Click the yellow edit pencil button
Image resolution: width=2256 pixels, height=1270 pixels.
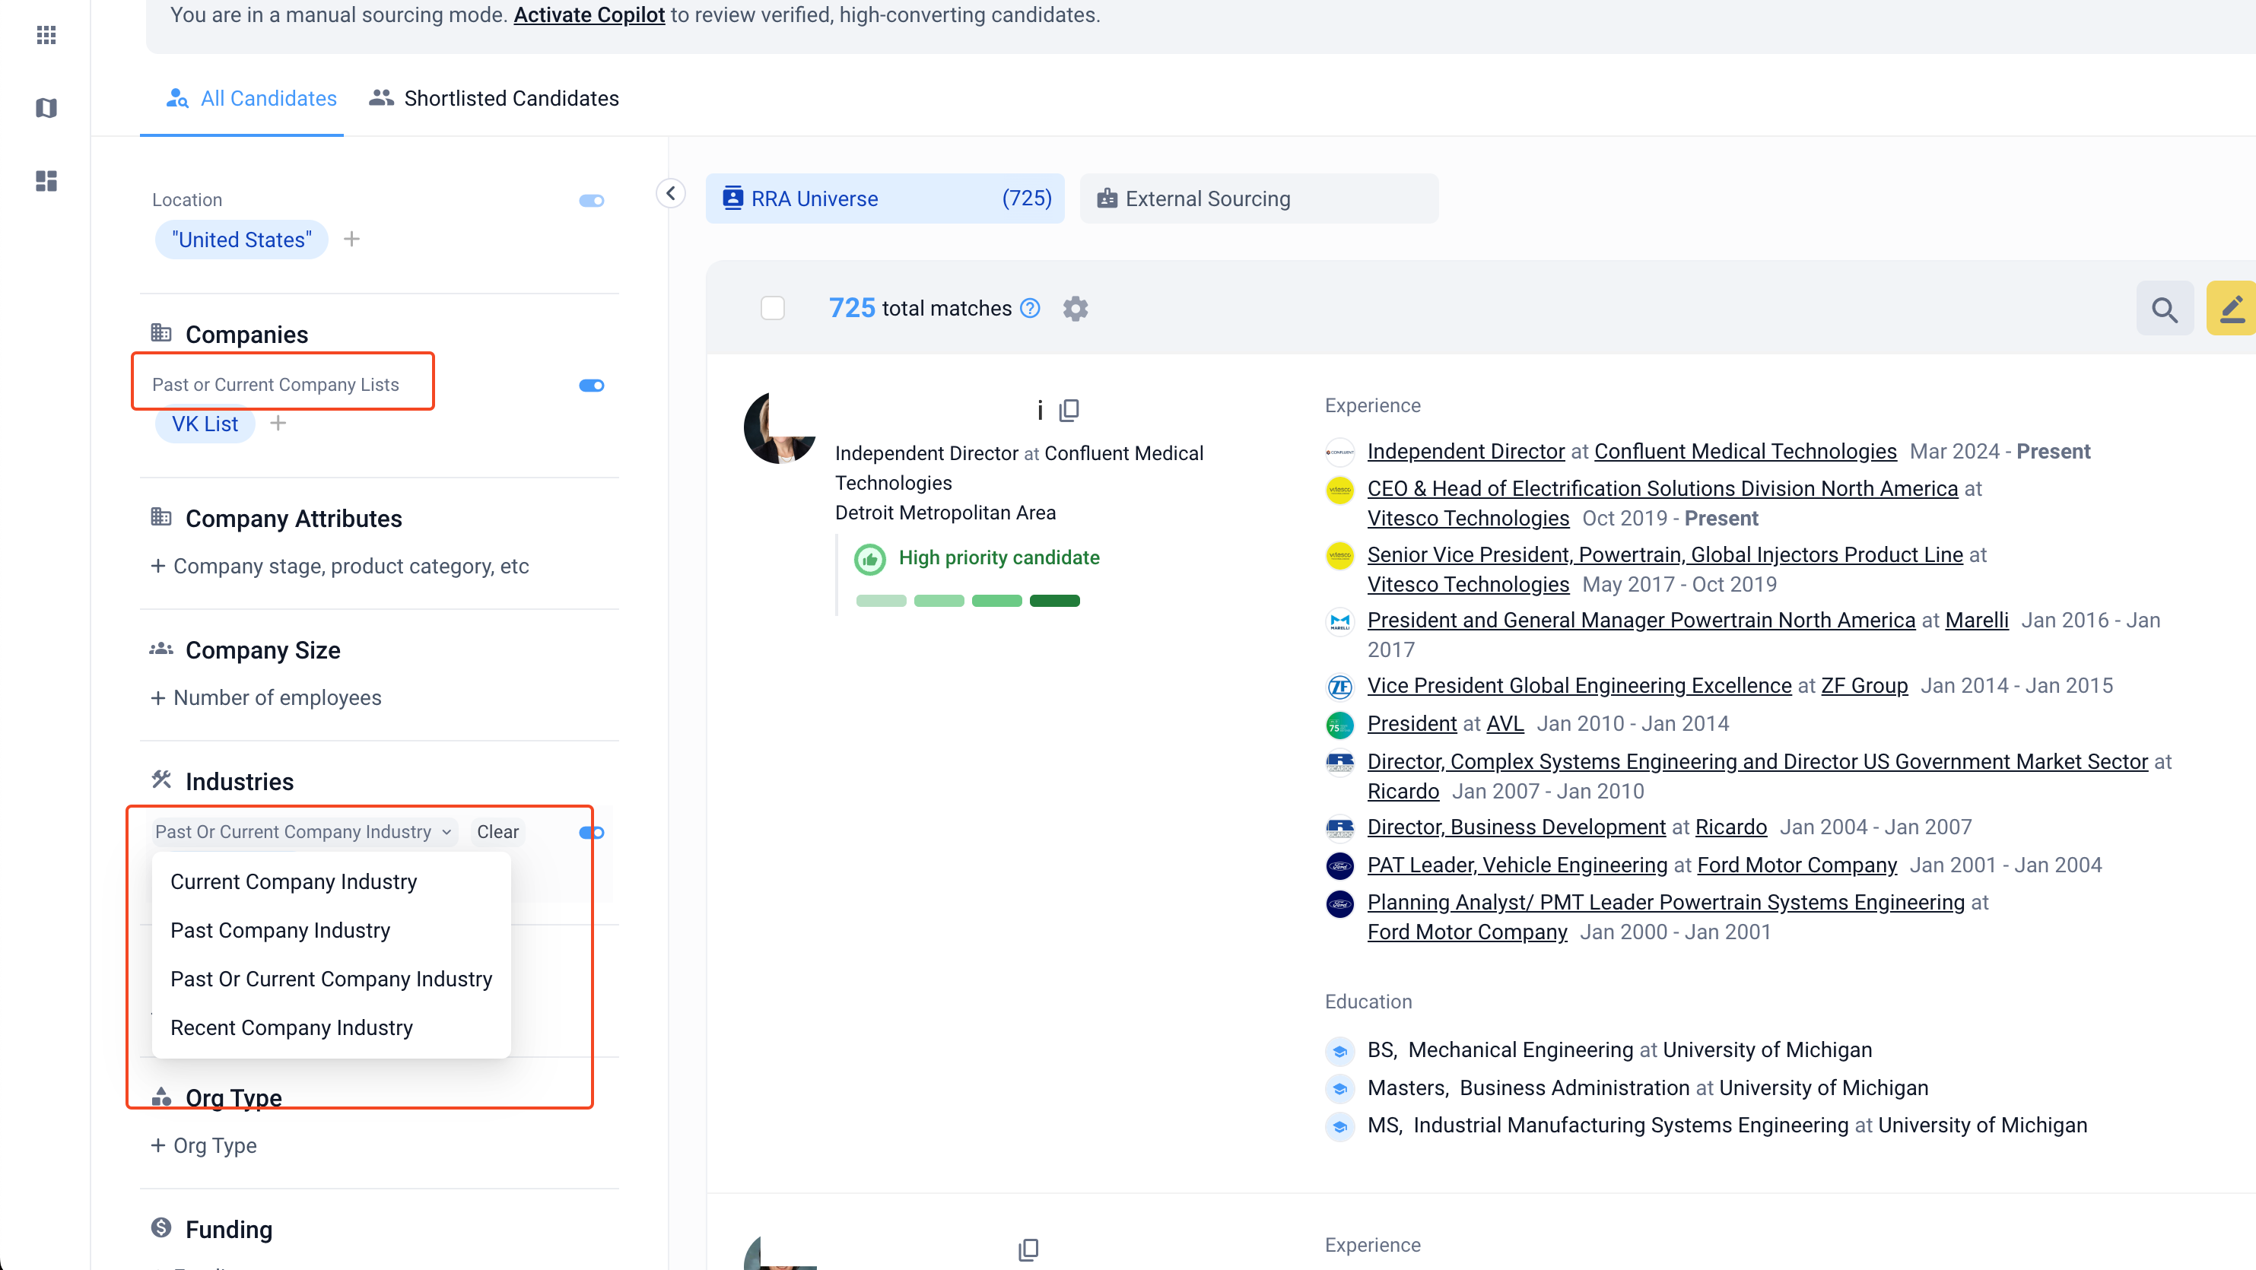click(x=2232, y=308)
